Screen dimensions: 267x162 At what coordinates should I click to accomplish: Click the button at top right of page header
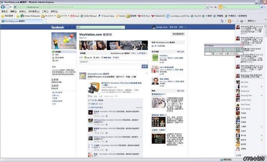click(x=178, y=34)
